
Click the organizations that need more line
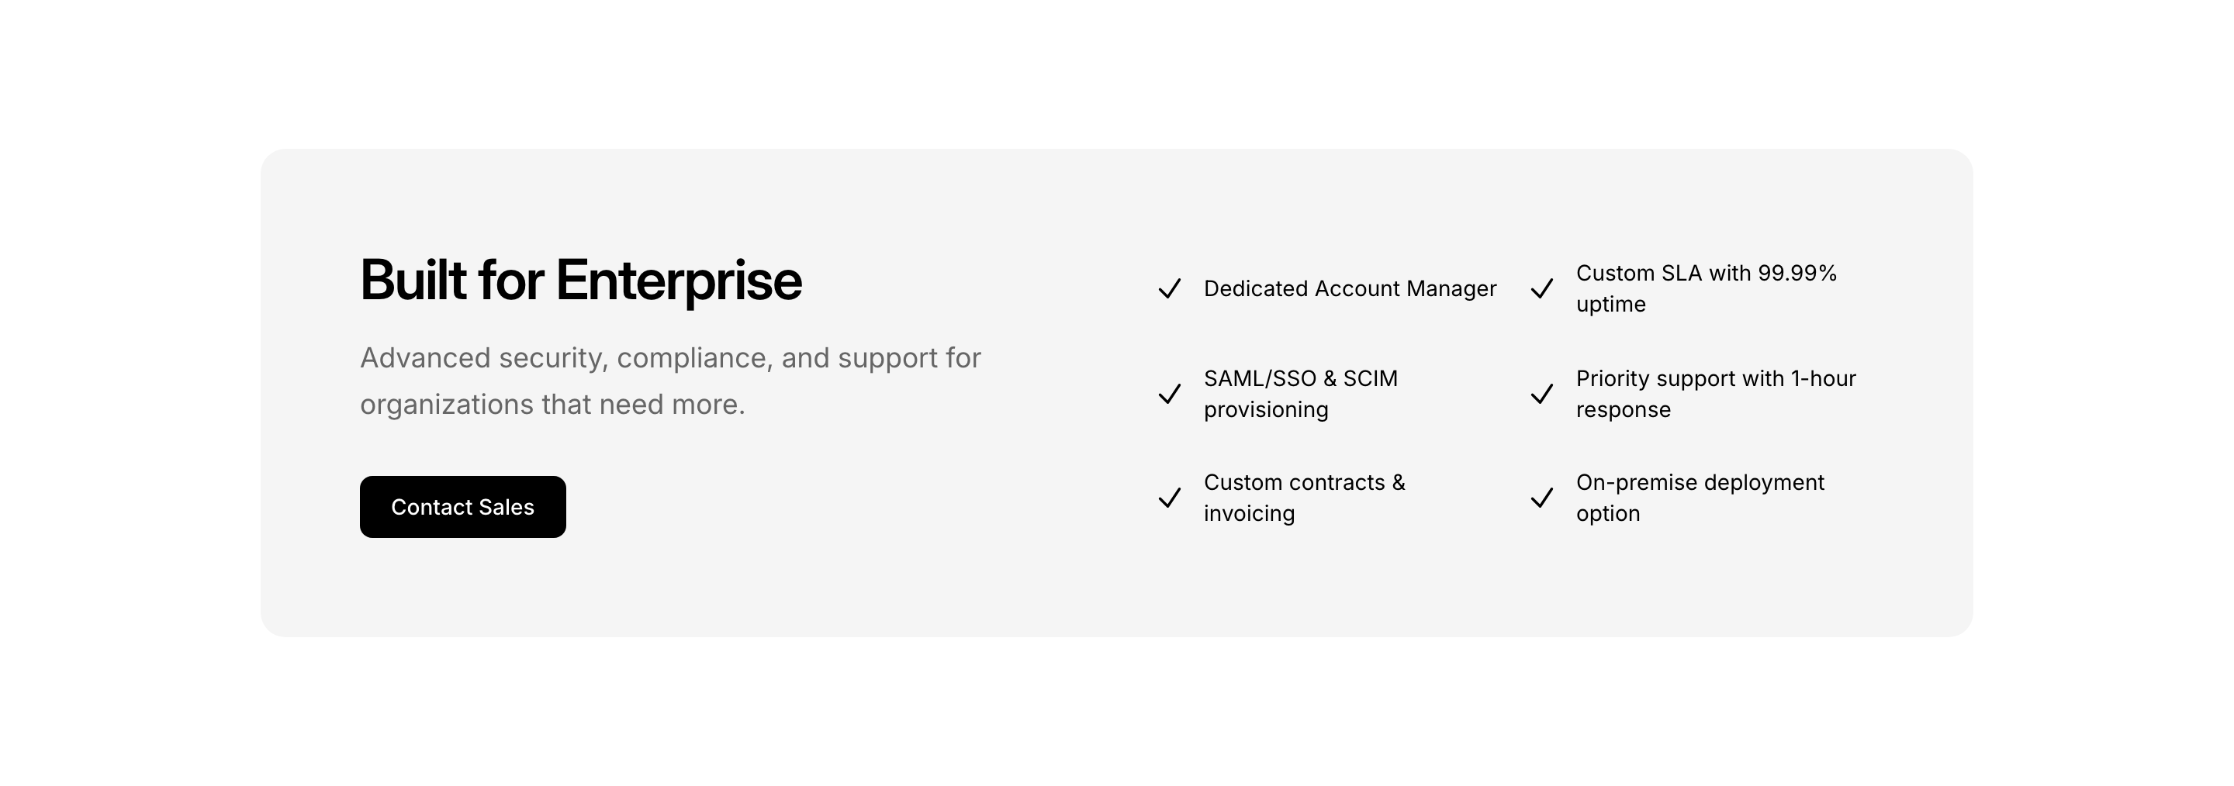tap(552, 405)
